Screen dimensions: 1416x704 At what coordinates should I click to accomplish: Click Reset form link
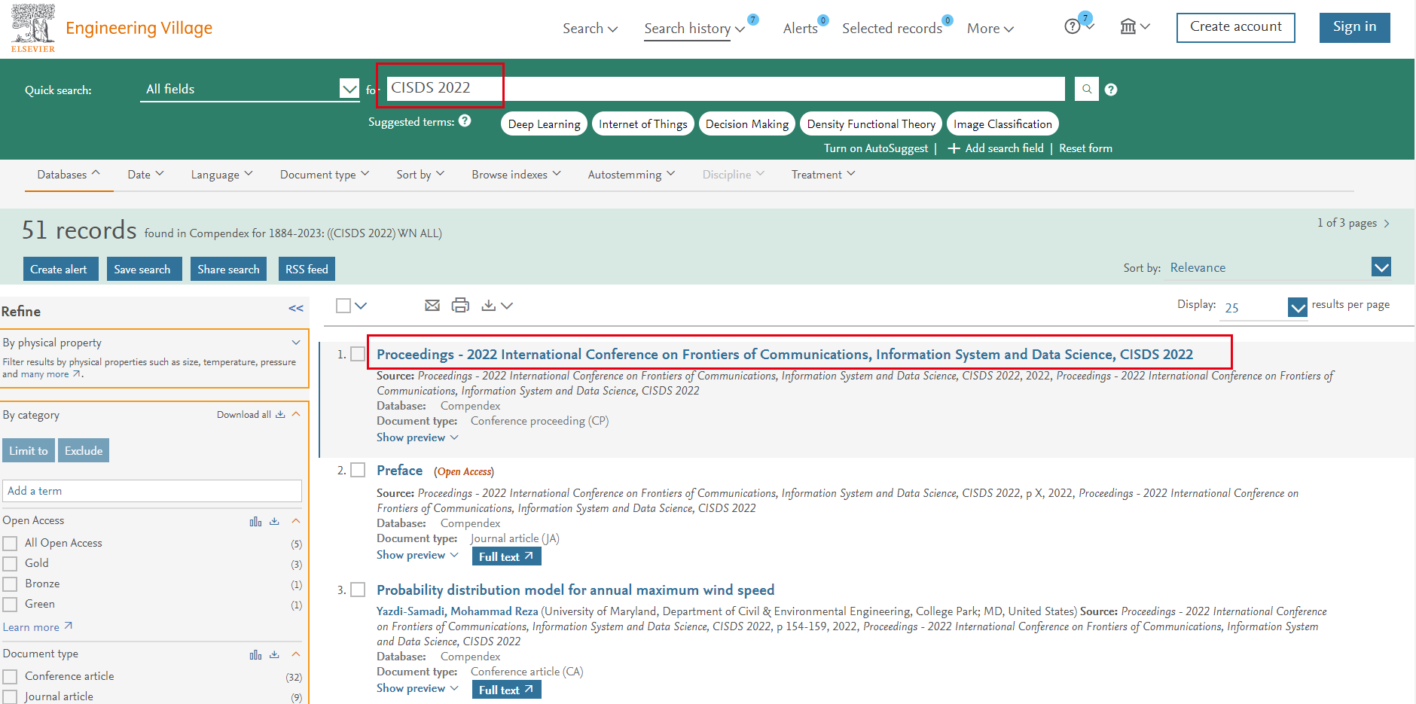click(1085, 148)
